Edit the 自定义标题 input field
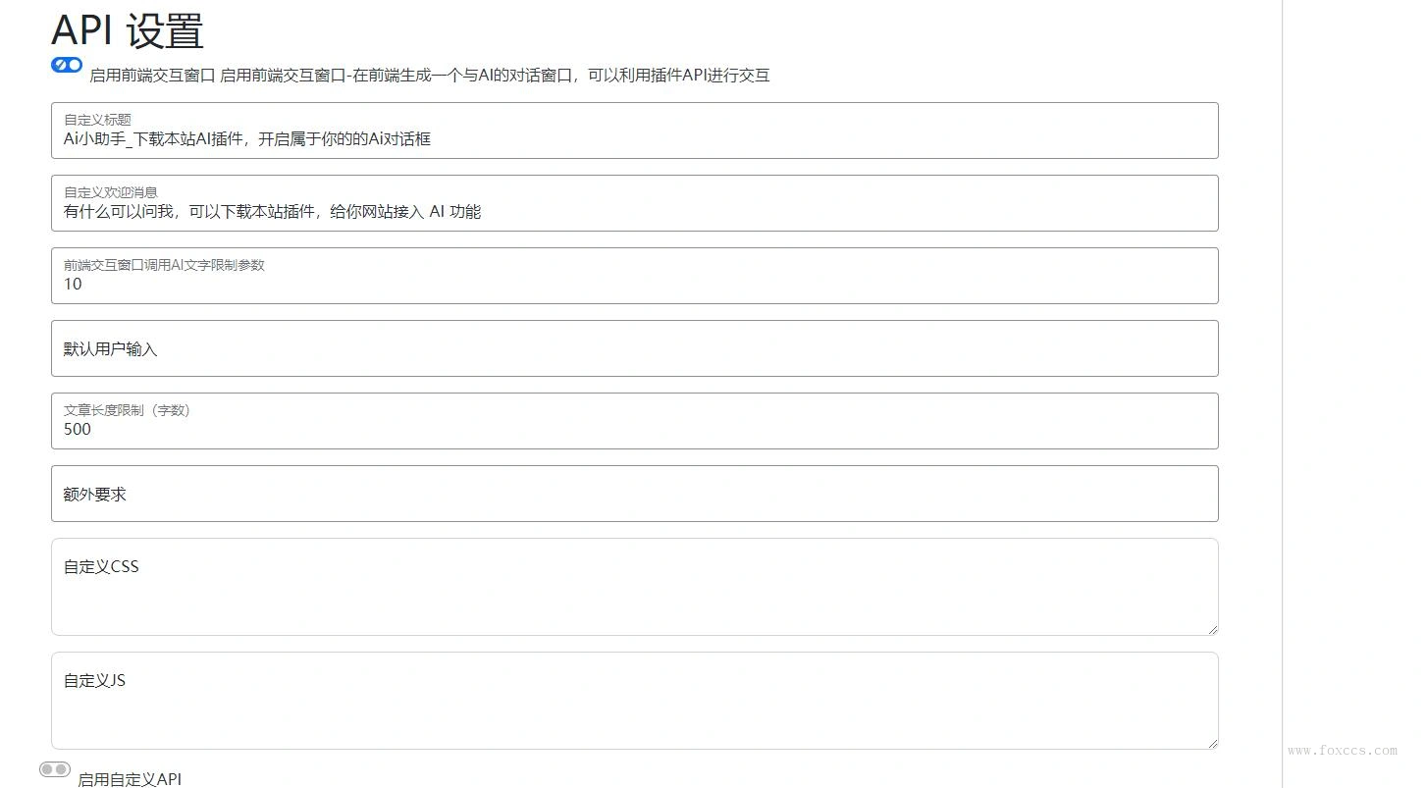 point(634,131)
